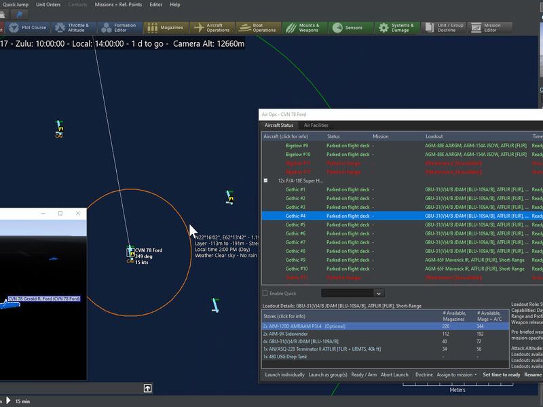The image size is (543, 407).
Task: Open the Formation Editor
Action: coord(120,28)
